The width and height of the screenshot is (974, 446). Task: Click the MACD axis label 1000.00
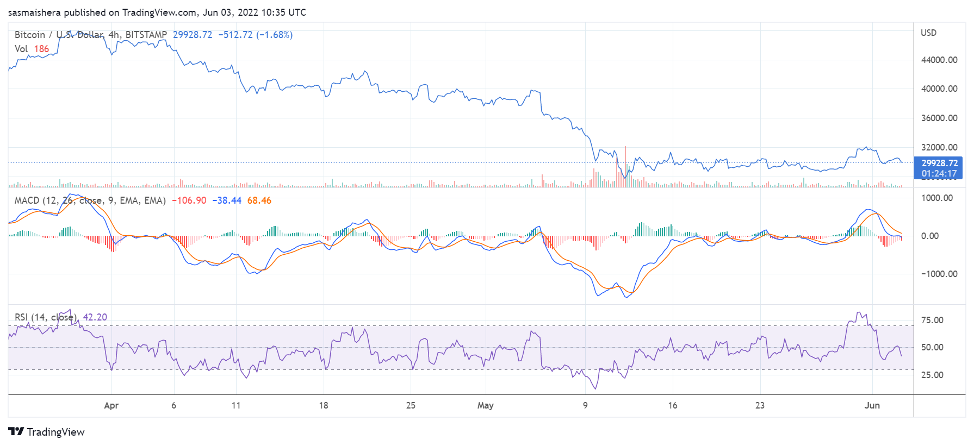937,198
